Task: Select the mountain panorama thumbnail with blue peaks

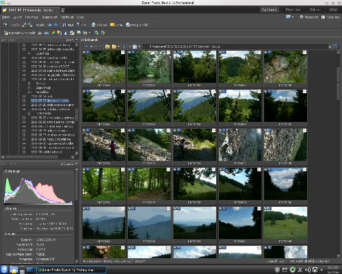Action: click(x=149, y=223)
